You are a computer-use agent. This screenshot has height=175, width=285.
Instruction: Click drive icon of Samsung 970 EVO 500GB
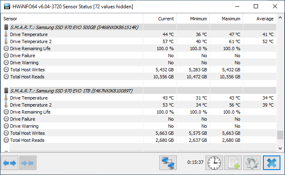6,27
